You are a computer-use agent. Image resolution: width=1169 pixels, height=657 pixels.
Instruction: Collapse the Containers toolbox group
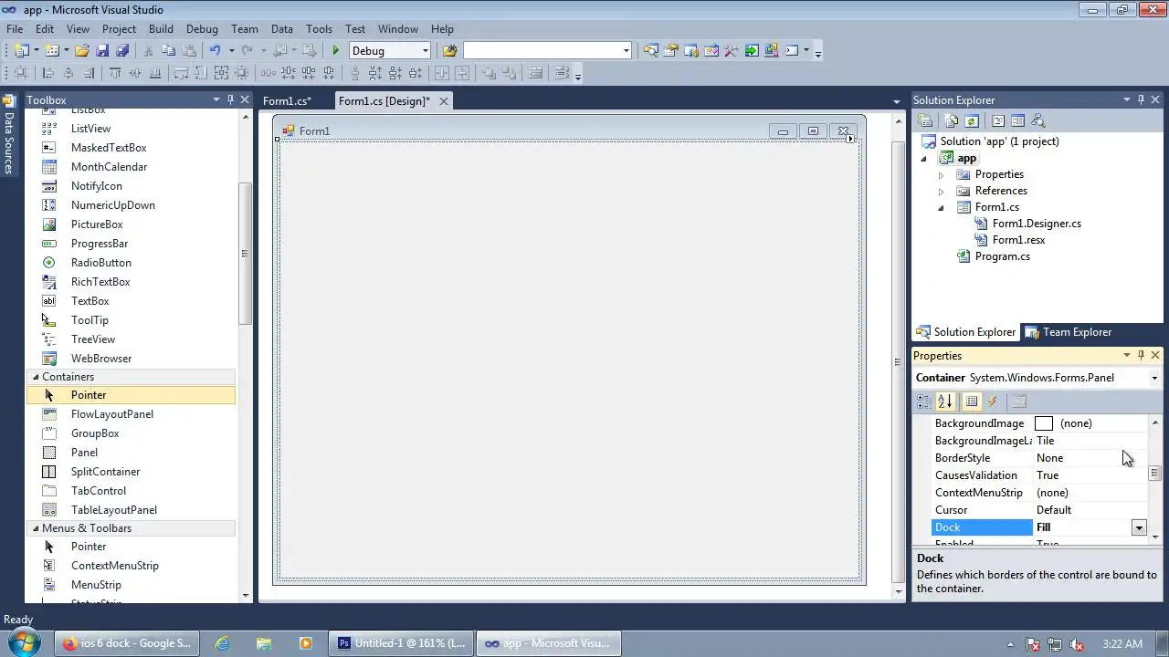36,377
